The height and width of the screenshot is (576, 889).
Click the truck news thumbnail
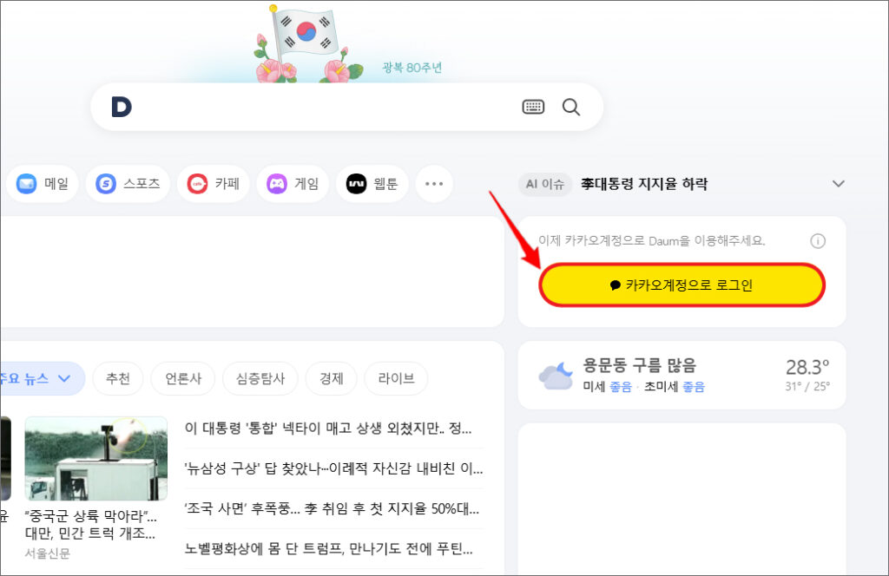coord(95,459)
